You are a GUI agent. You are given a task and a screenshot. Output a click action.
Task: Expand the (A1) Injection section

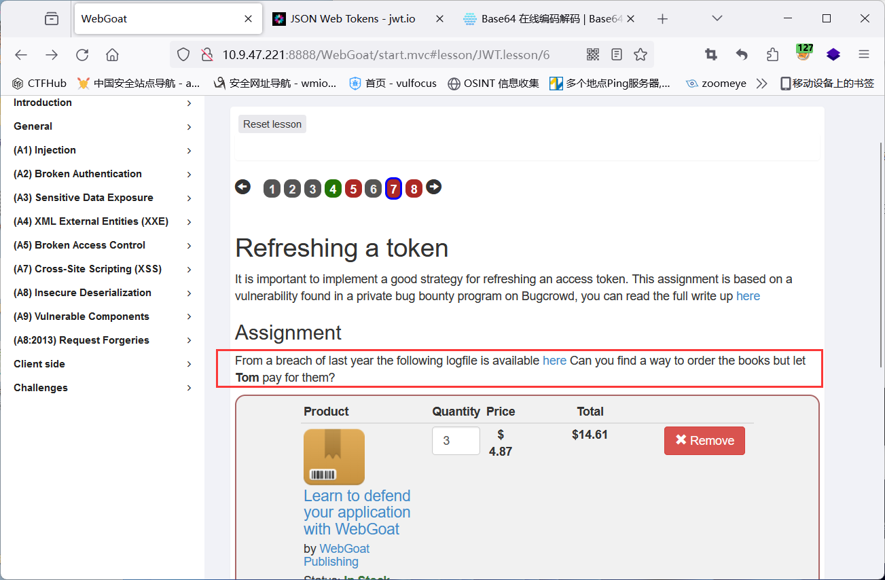point(103,150)
